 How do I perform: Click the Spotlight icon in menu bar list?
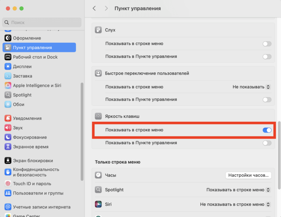coord(98,190)
